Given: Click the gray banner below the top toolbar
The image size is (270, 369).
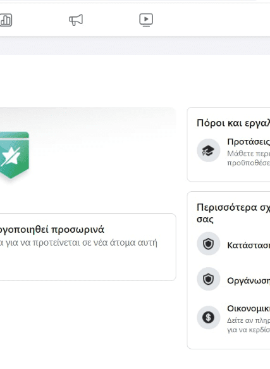Looking at the screenshot, I should 135,46.
